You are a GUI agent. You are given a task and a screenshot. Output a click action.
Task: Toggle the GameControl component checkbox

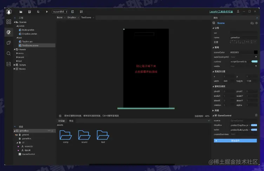(x=216, y=115)
